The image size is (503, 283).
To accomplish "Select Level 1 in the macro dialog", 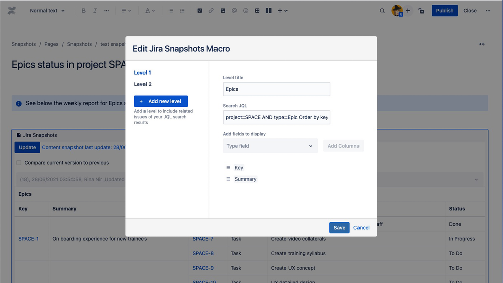I will click(142, 73).
